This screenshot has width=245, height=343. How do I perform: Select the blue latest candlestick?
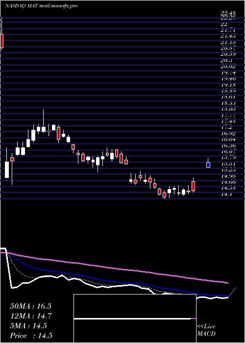(208, 165)
